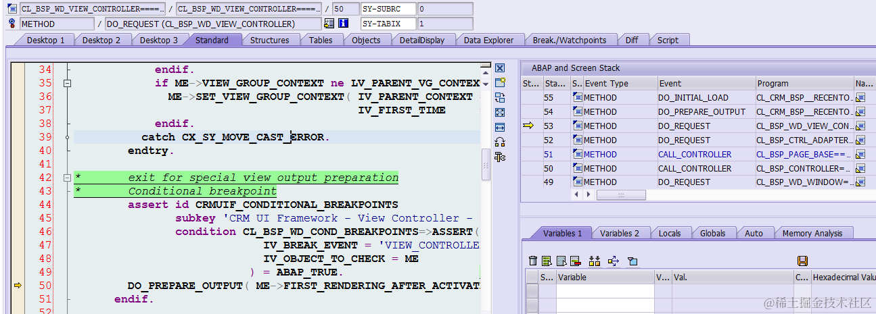Click the horizontal maximize tool icon

pos(500,128)
